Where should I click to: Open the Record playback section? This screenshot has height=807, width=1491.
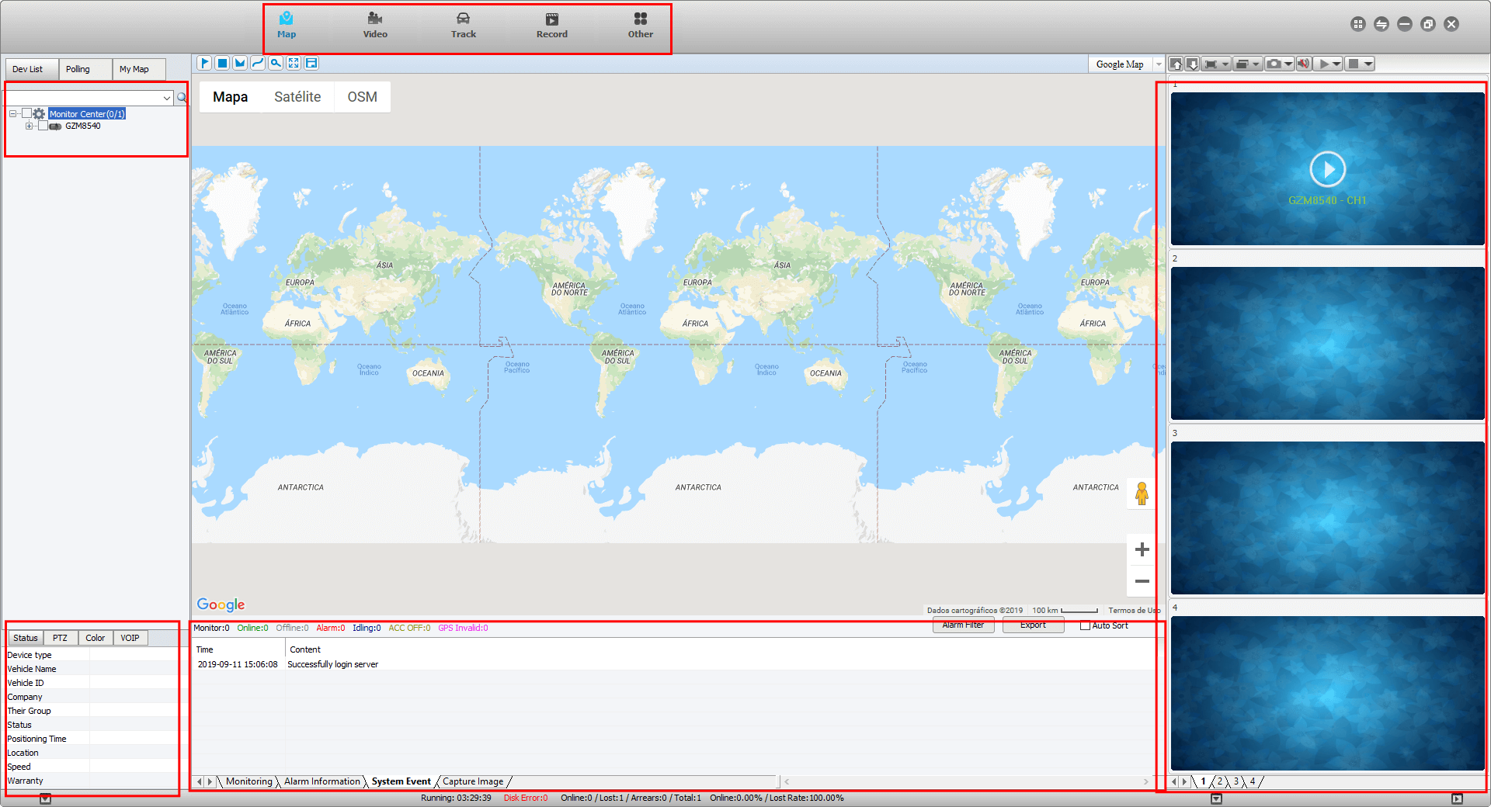click(551, 25)
